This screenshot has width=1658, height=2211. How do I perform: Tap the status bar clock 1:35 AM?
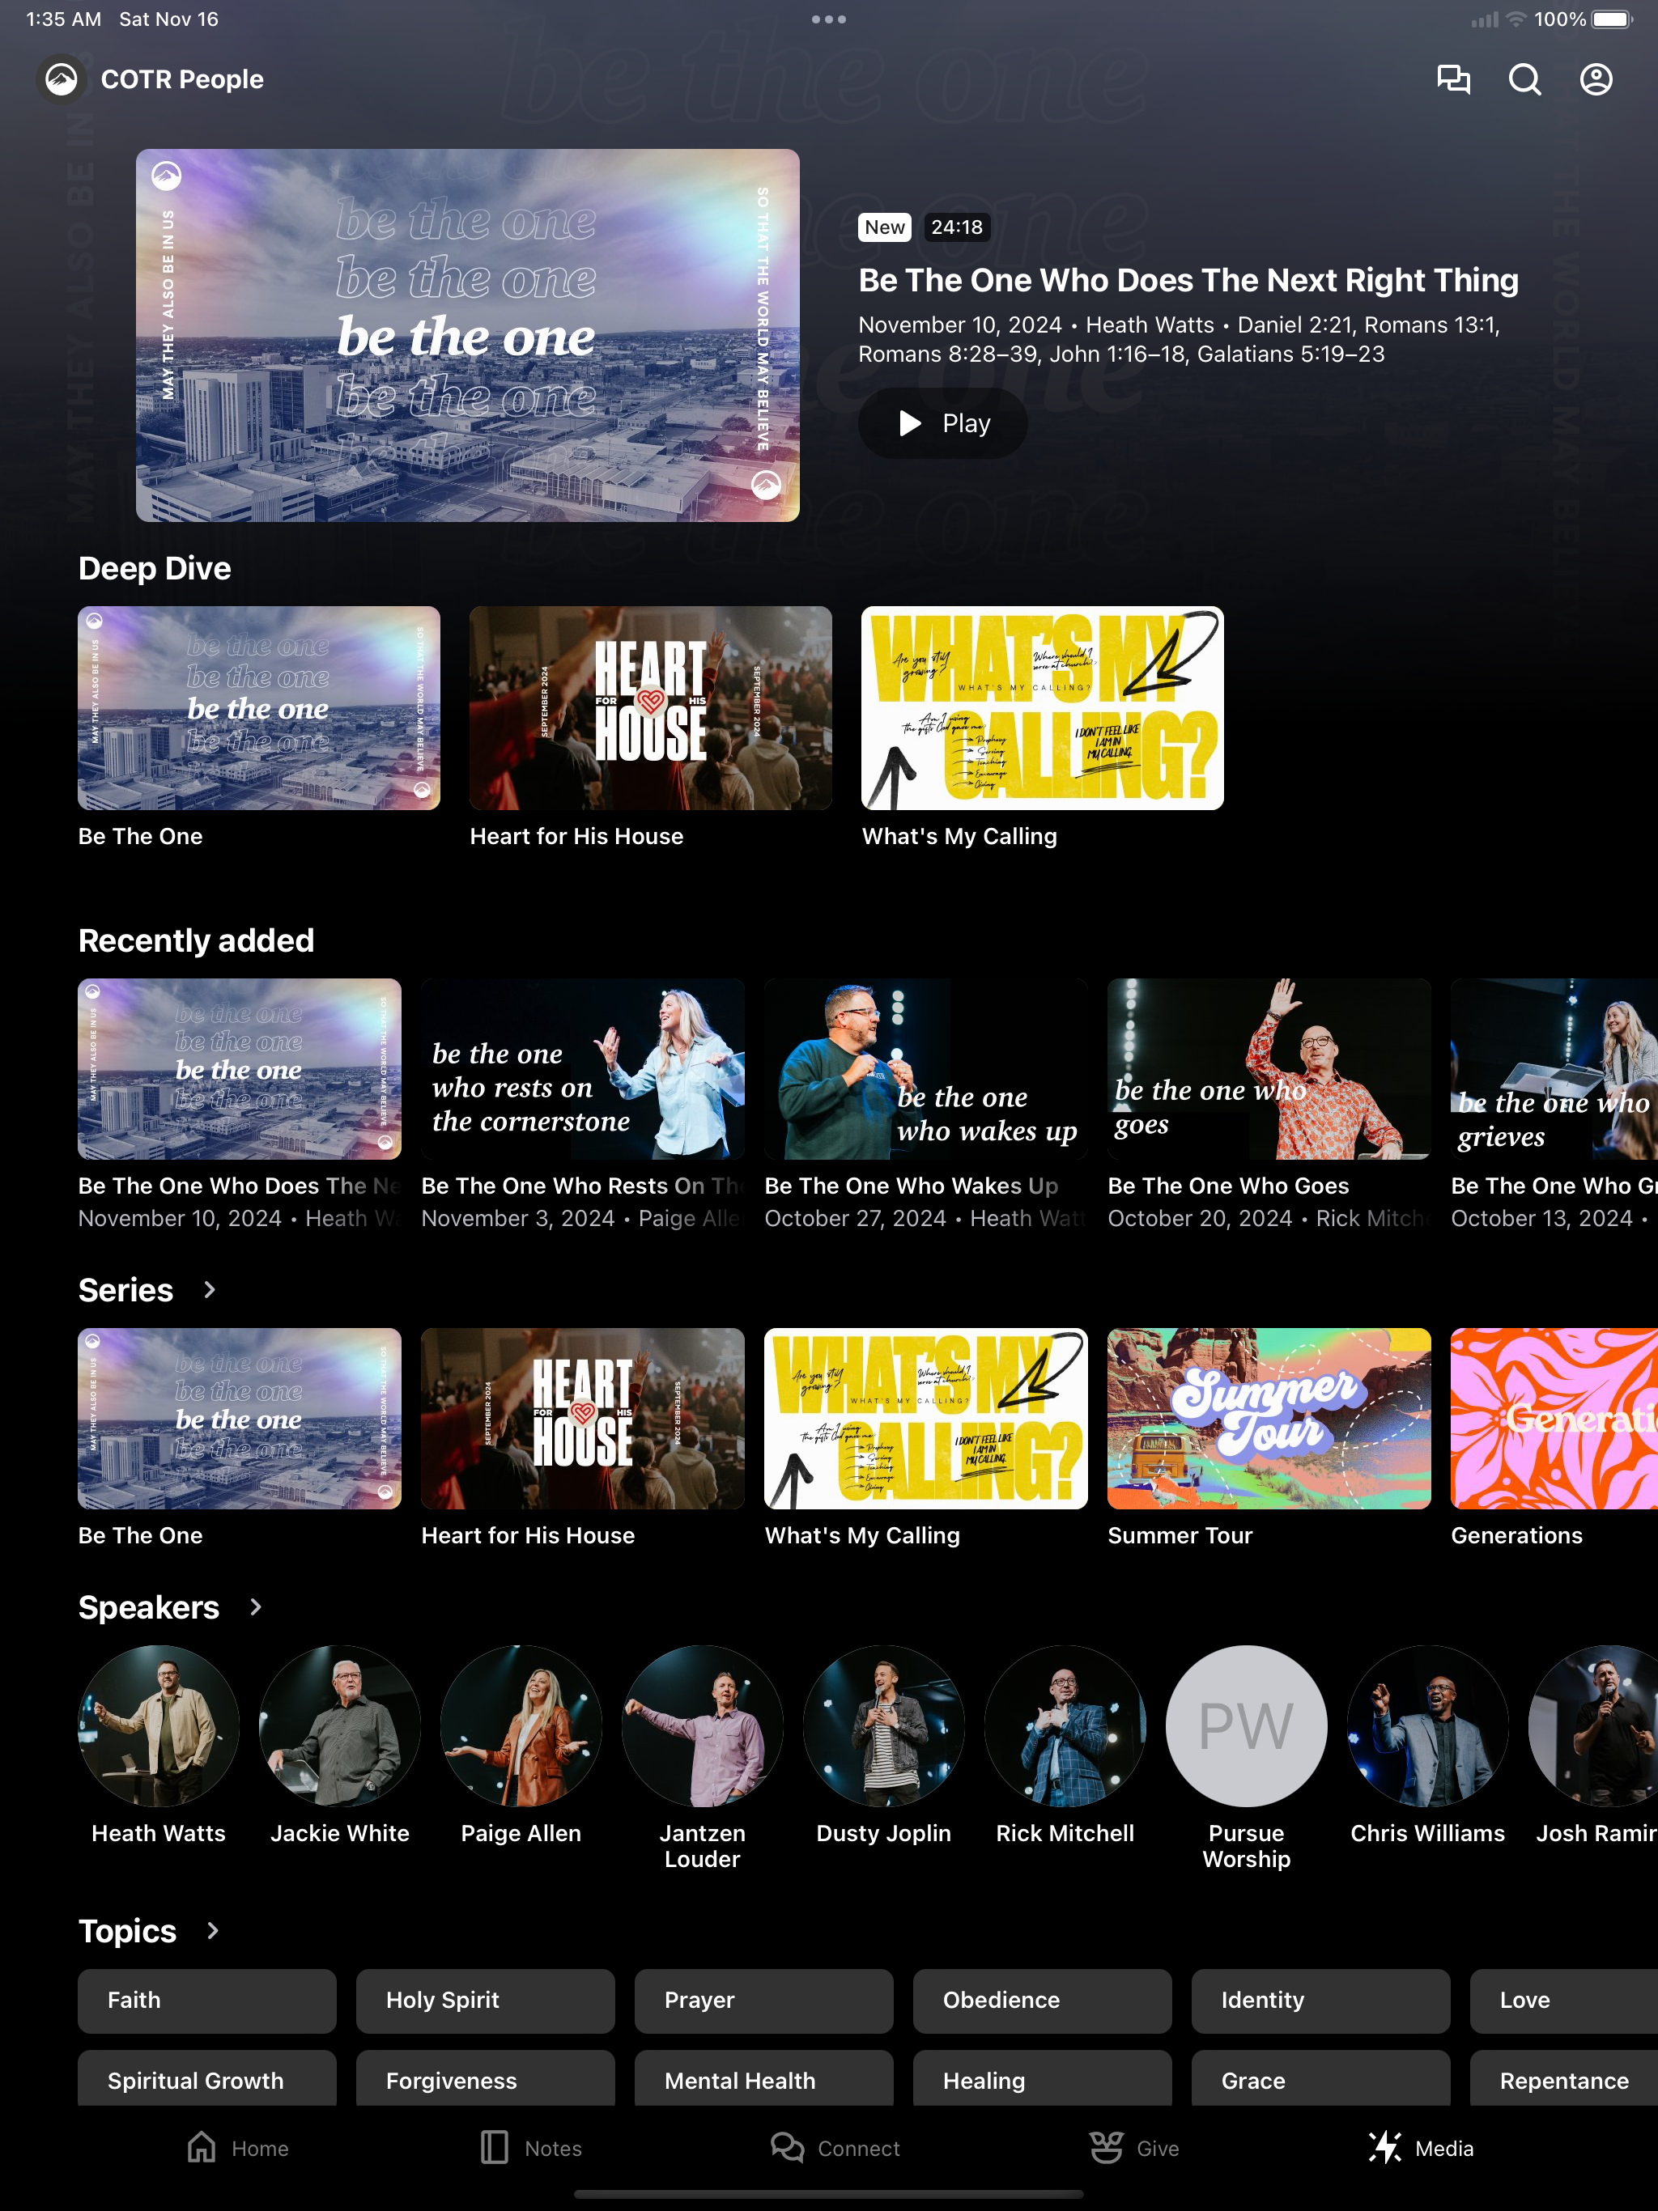pos(63,19)
